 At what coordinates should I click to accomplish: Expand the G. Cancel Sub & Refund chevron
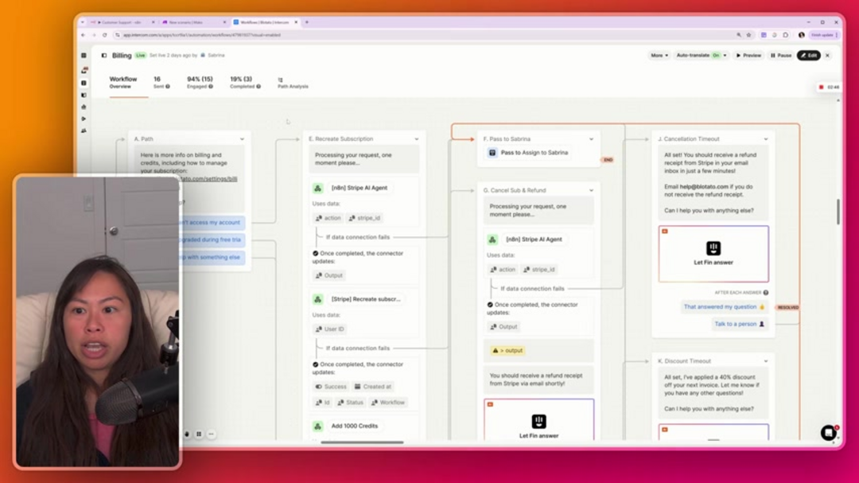pos(591,191)
